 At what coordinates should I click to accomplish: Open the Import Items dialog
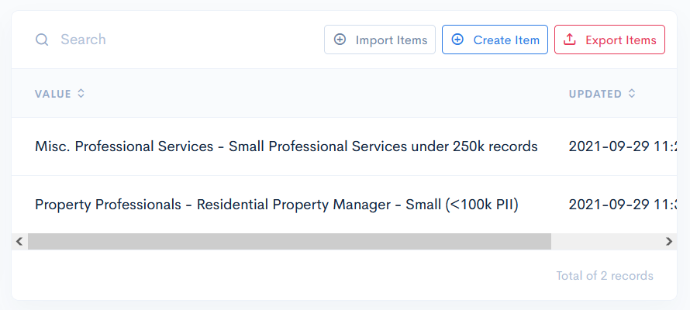click(x=380, y=40)
